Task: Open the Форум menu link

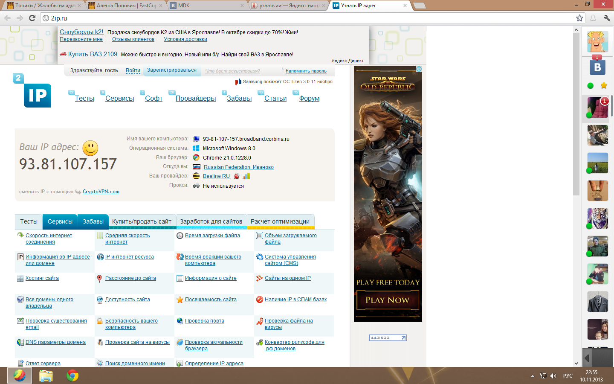Action: coord(309,98)
